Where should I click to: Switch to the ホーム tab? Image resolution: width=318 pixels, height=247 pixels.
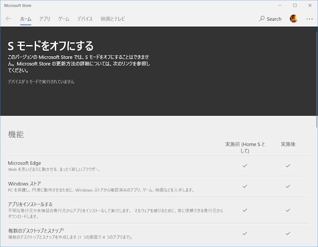[25, 19]
